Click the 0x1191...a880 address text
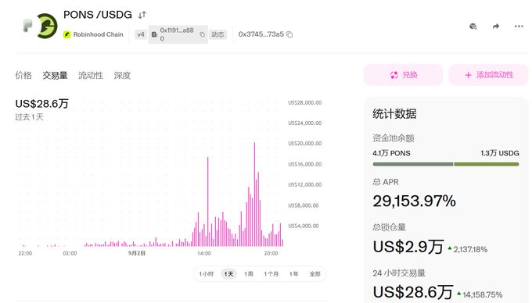This screenshot has height=303, width=532. [x=177, y=34]
